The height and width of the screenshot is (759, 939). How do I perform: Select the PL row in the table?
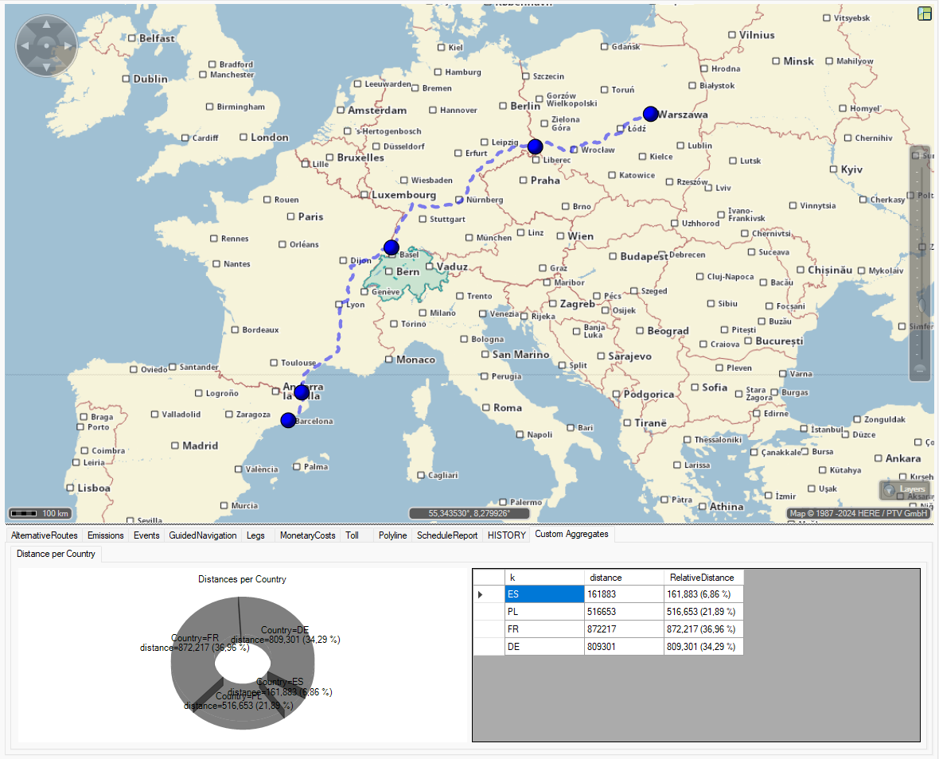[544, 612]
